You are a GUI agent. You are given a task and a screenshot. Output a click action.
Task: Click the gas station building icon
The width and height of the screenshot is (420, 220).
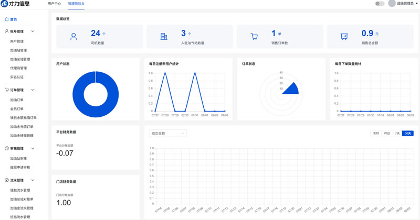[x=164, y=36]
